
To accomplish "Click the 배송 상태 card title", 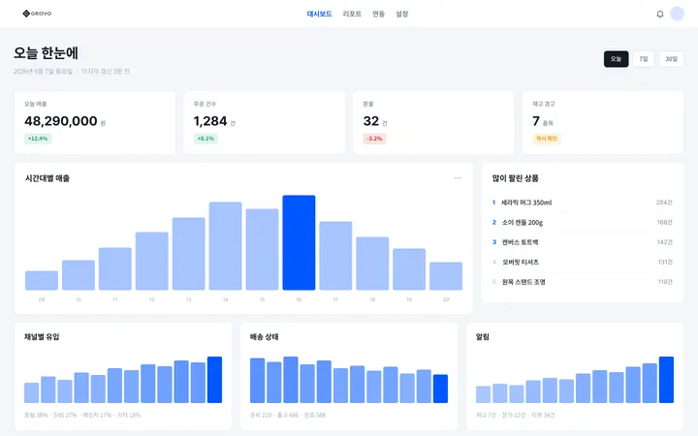I will click(264, 337).
